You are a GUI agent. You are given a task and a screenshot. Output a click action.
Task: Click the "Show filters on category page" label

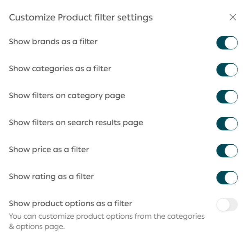(67, 96)
